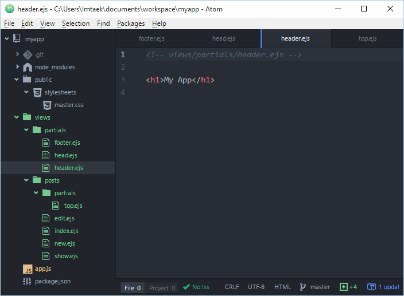This screenshot has width=404, height=296.
Task: Switch to the footer.ejs tab
Action: pyautogui.click(x=151, y=38)
